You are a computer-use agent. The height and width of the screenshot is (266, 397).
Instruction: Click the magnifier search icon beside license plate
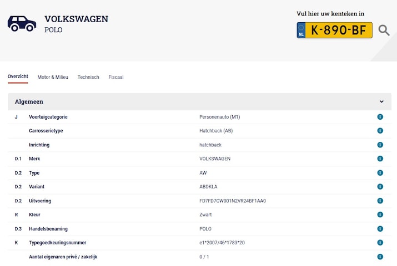pos(384,30)
